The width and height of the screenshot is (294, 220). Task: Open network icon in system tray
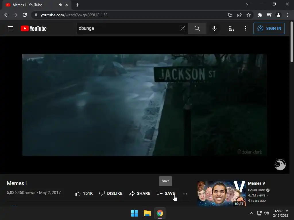click(x=260, y=213)
